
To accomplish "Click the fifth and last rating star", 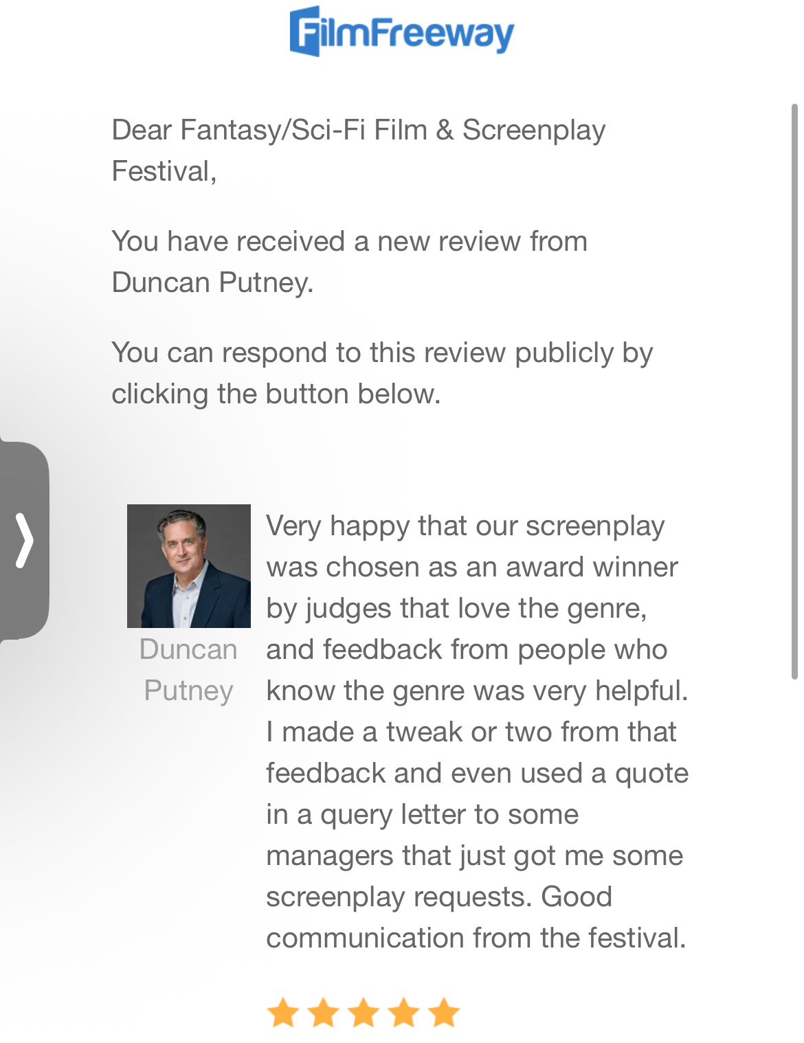I will pos(444,1012).
